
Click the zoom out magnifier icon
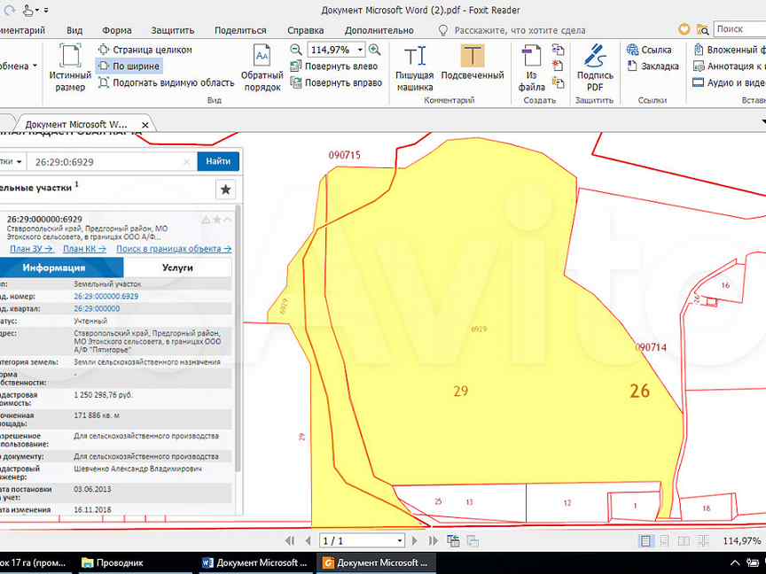[x=297, y=50]
